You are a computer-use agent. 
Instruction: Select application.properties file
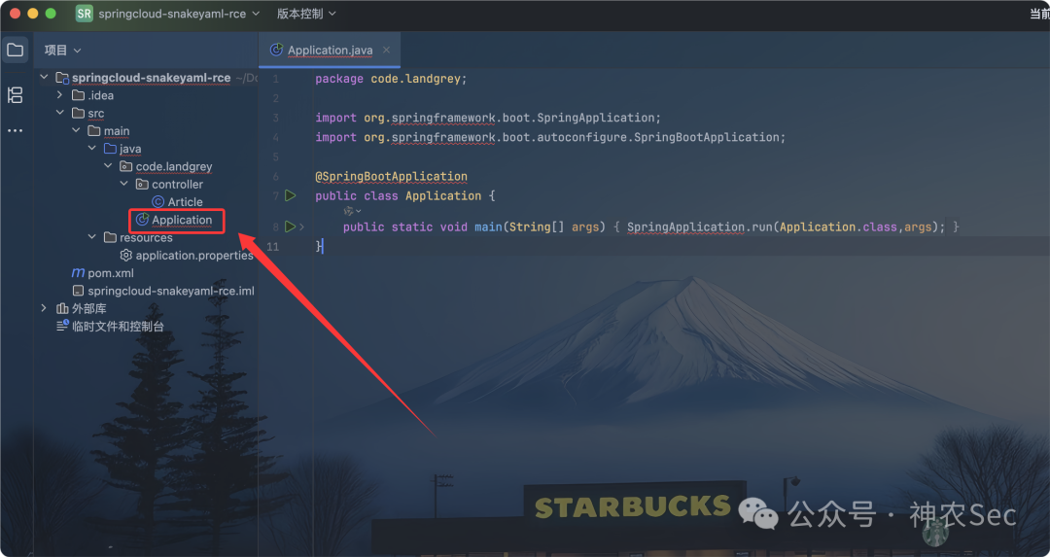(194, 255)
